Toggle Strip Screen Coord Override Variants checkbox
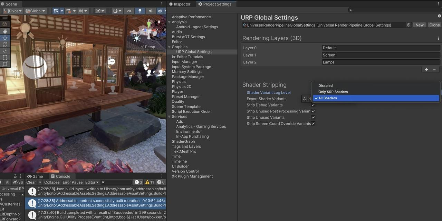The image size is (442, 221). click(313, 123)
